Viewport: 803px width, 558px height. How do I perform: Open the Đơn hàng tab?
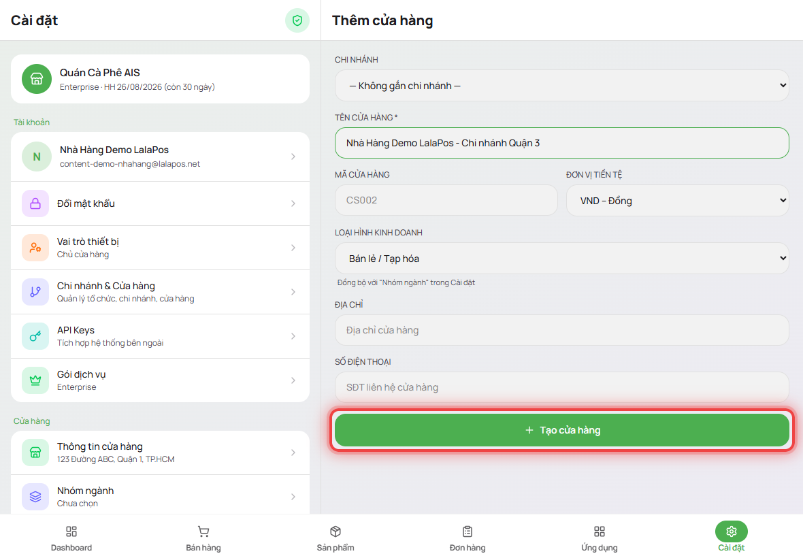468,538
